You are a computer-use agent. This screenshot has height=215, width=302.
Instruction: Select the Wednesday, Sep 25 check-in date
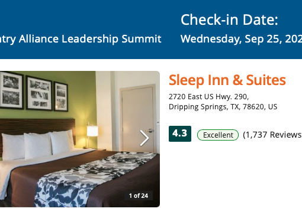(x=241, y=39)
